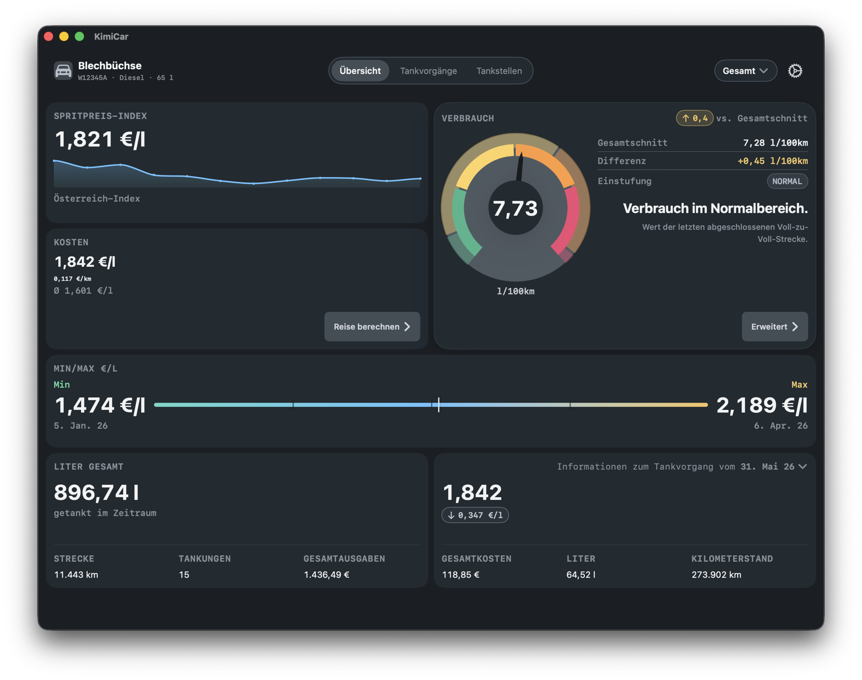Click the Blechbüchse vehicle name
The width and height of the screenshot is (862, 680).
click(x=110, y=66)
